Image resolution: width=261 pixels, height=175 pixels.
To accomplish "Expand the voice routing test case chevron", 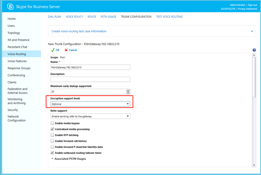I will point(252,31).
